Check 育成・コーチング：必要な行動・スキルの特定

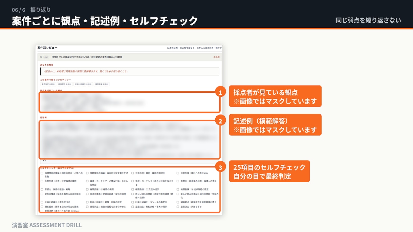pyautogui.click(x=87, y=181)
